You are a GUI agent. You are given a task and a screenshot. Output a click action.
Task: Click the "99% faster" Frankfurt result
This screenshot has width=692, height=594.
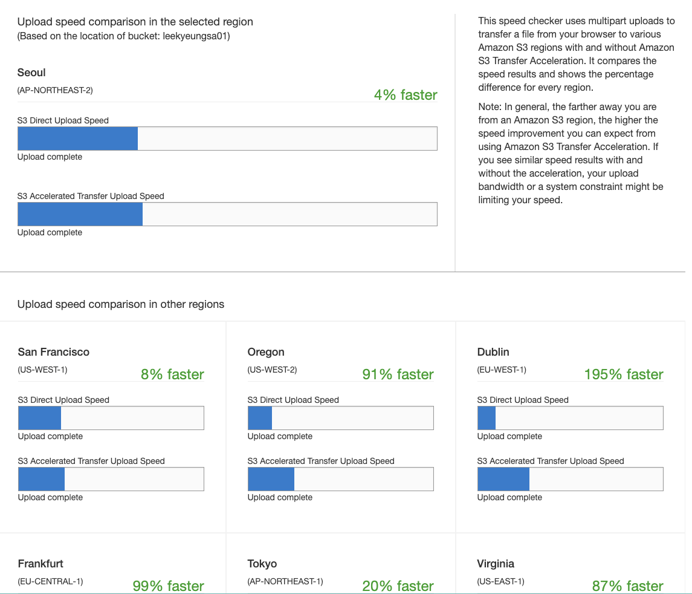coord(168,586)
